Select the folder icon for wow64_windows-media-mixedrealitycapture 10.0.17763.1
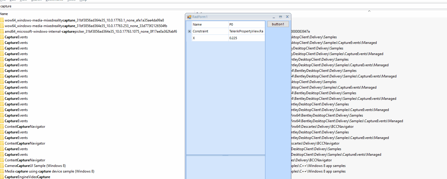Image resolution: width=447 pixels, height=179 pixels. [x=2, y=20]
